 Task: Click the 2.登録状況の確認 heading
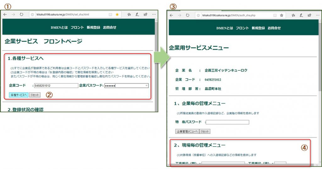pos(25,110)
